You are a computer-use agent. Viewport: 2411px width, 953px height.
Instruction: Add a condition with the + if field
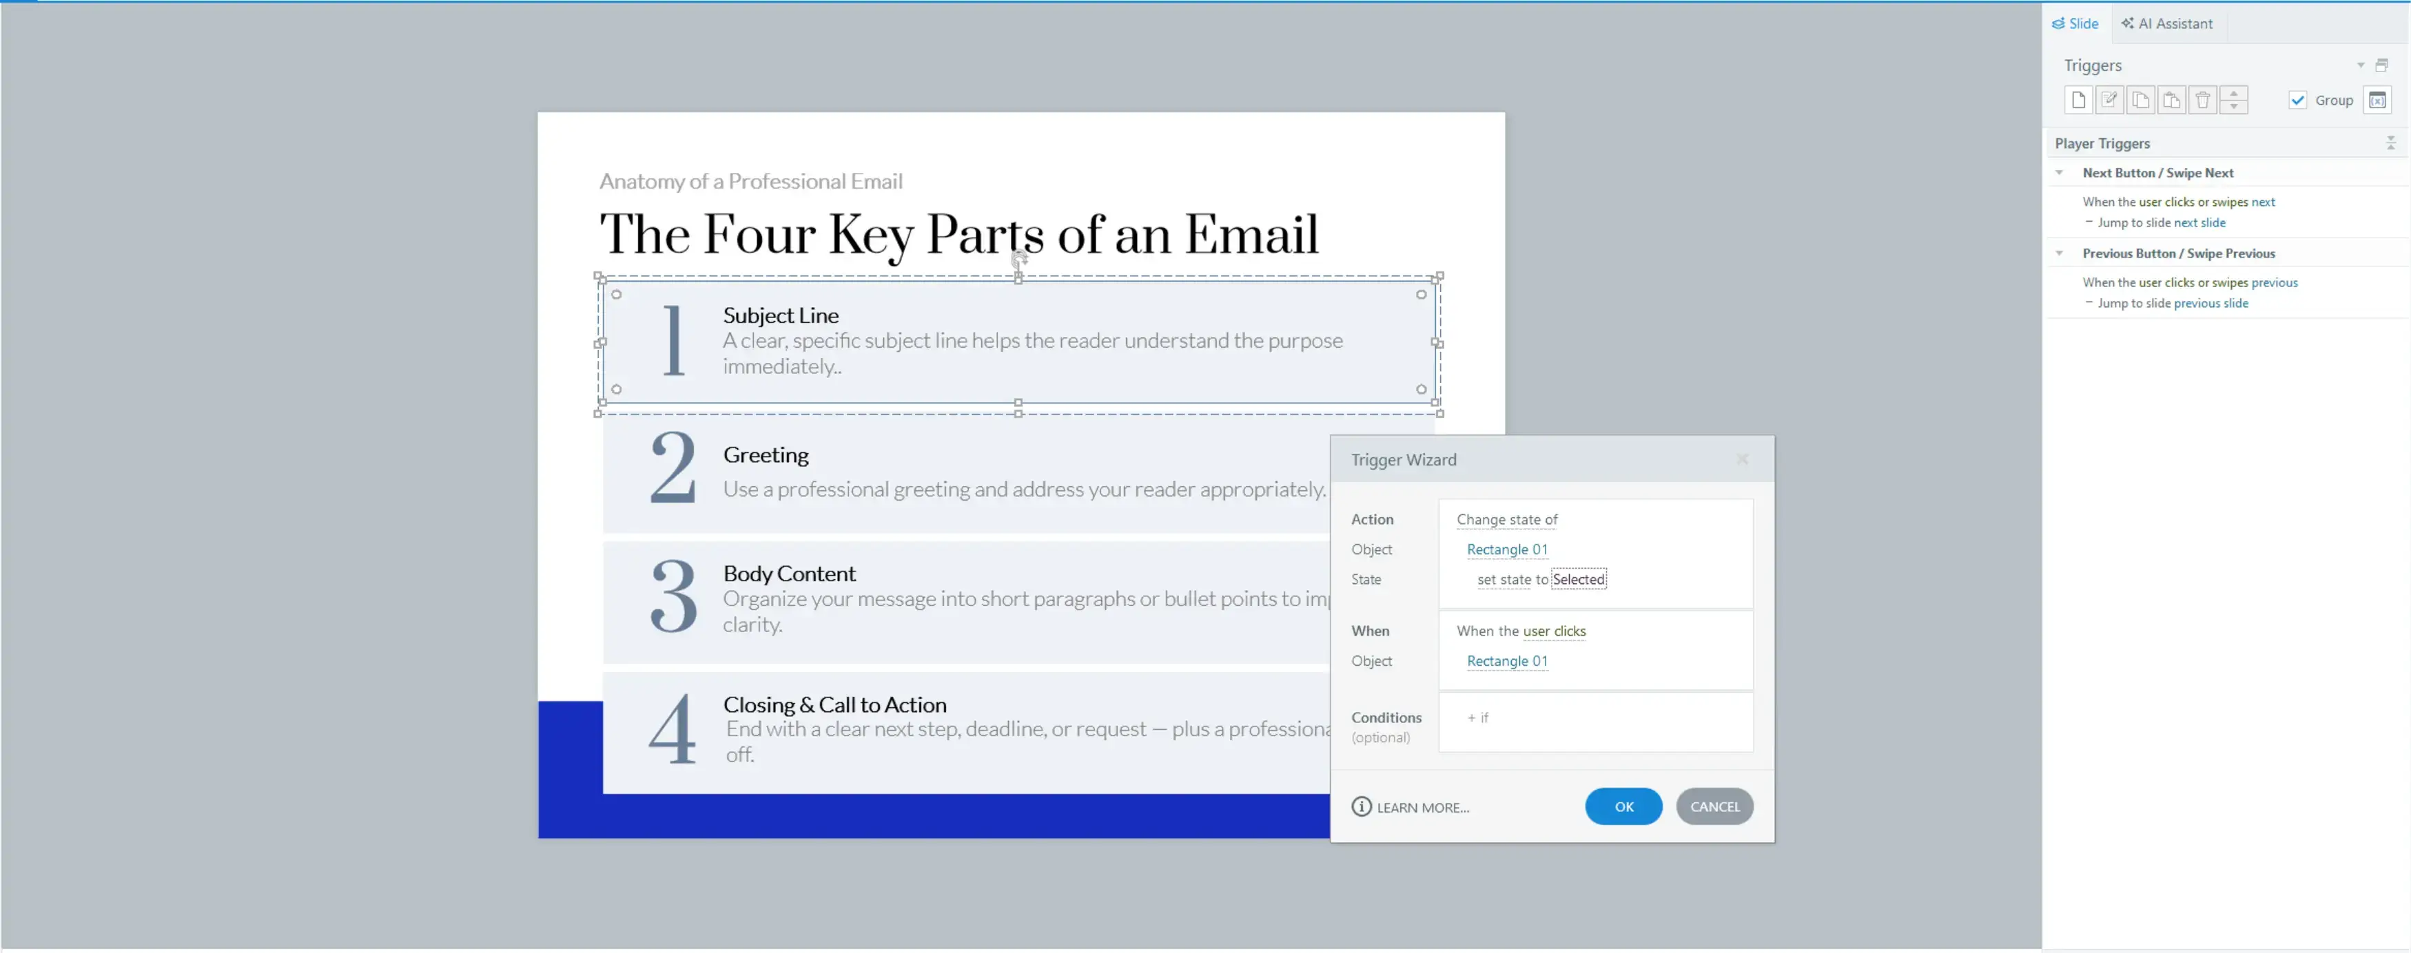1478,718
